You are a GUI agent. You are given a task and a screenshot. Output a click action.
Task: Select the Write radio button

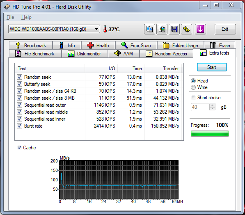(193, 87)
